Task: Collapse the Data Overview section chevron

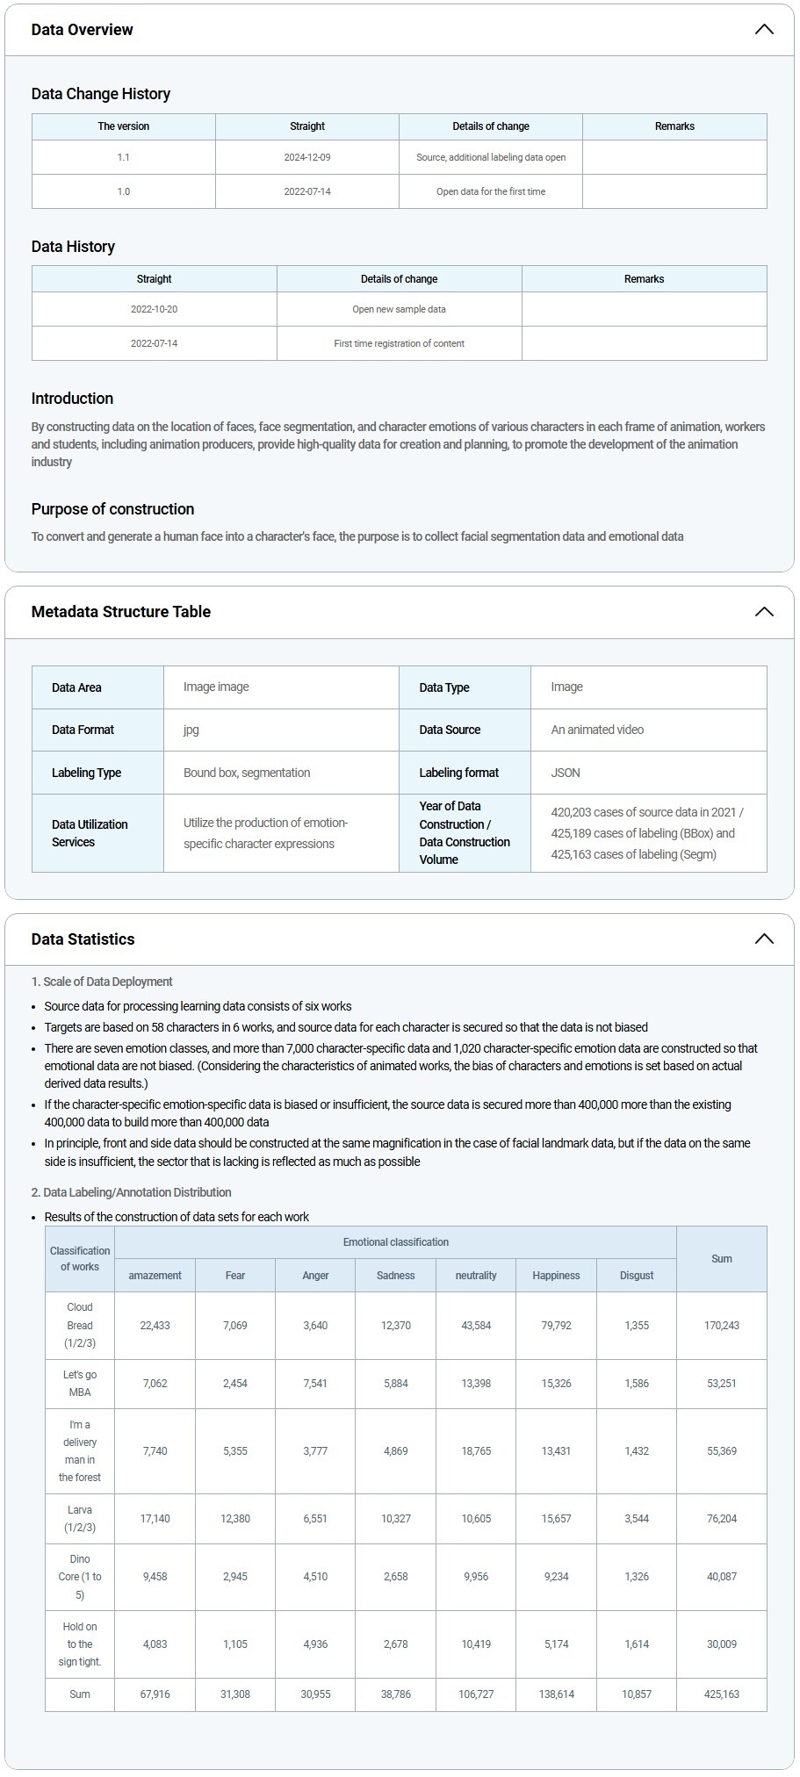Action: coord(764,30)
